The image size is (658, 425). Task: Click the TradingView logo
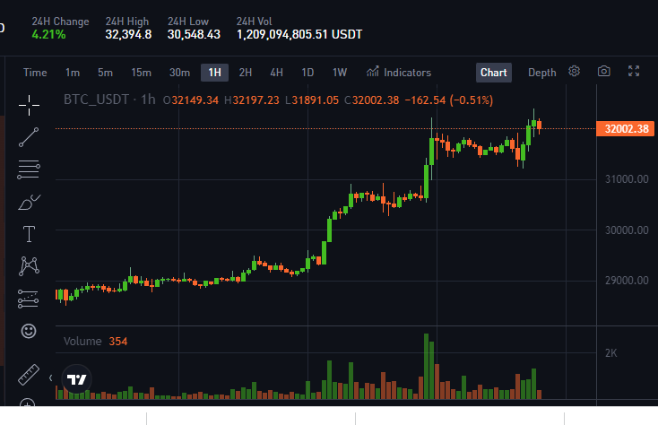76,379
